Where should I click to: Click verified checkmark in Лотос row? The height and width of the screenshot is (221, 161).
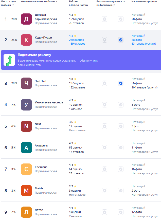pos(121,212)
